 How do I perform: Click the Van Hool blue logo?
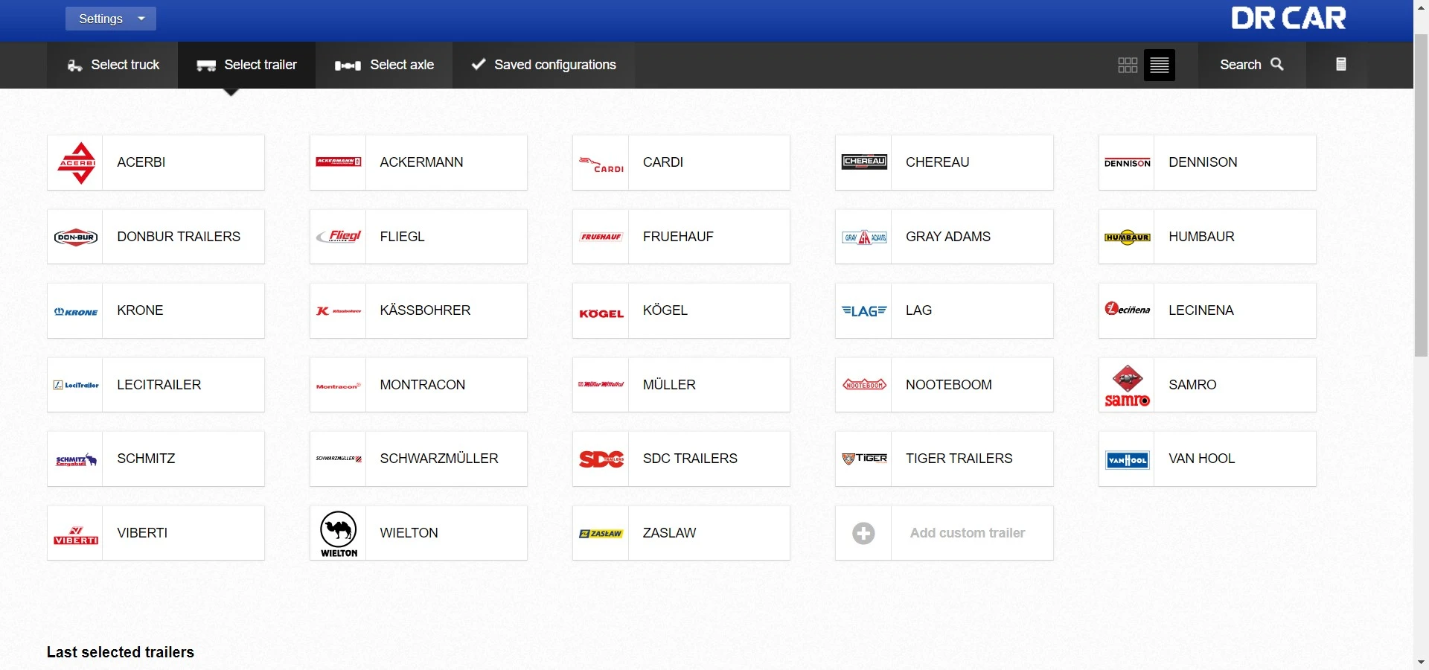coord(1127,460)
